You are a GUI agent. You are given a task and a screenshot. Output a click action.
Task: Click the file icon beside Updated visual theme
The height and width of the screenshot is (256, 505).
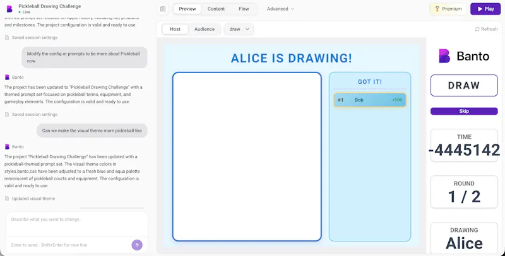[x=7, y=199]
